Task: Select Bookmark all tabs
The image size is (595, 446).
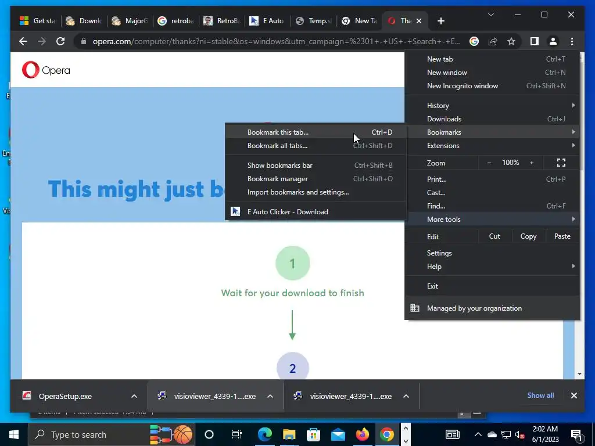Action: coord(316,146)
